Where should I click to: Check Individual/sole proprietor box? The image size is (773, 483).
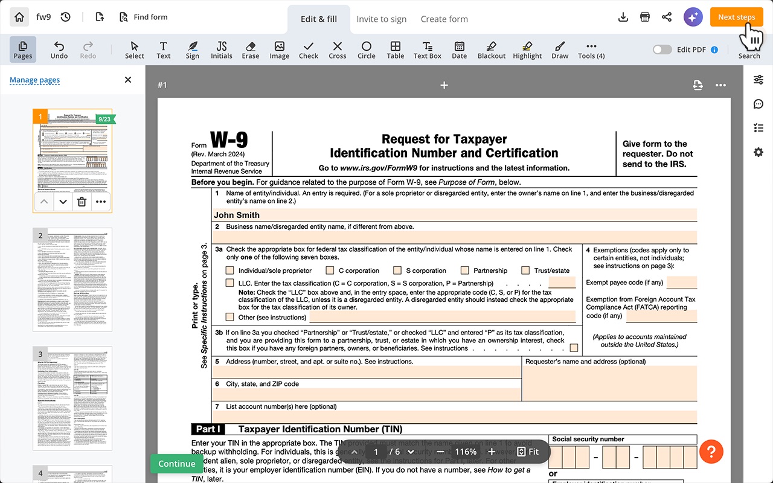click(229, 270)
